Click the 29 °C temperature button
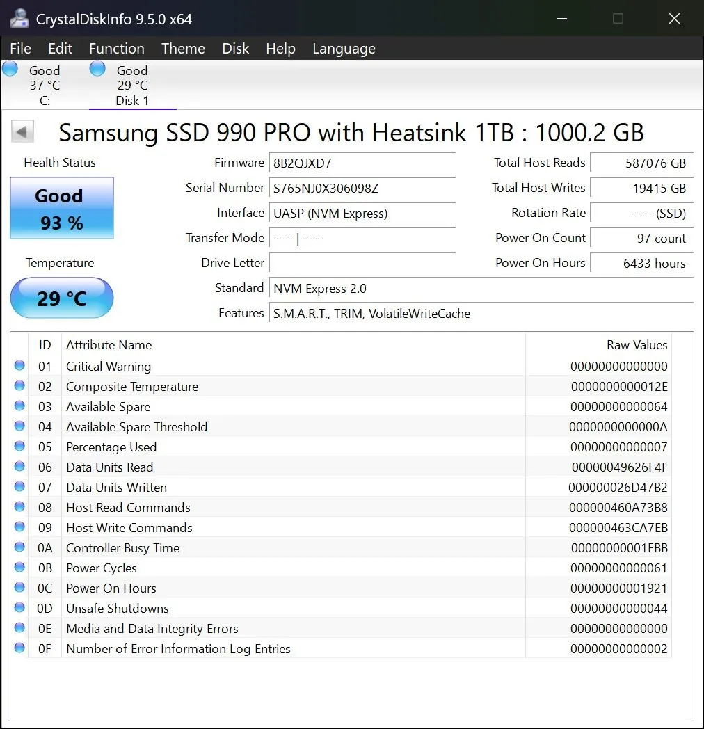704x729 pixels. pos(62,298)
